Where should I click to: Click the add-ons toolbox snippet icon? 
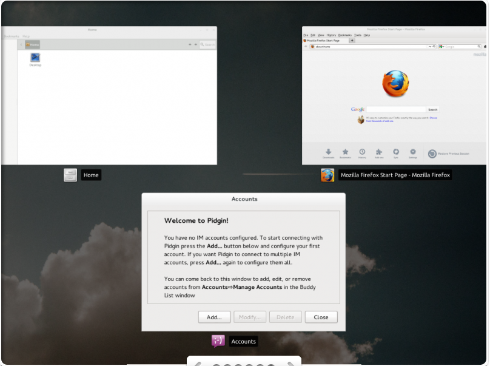[x=361, y=120]
